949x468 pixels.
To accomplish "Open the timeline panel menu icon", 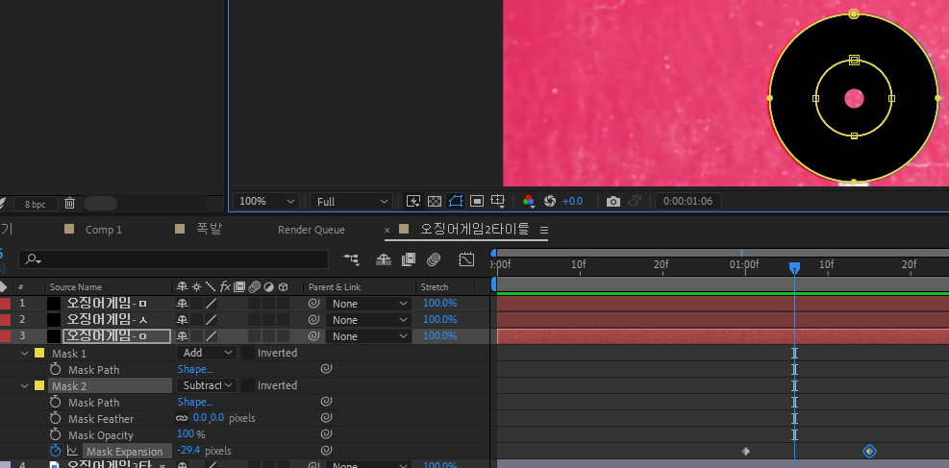I will (x=543, y=230).
